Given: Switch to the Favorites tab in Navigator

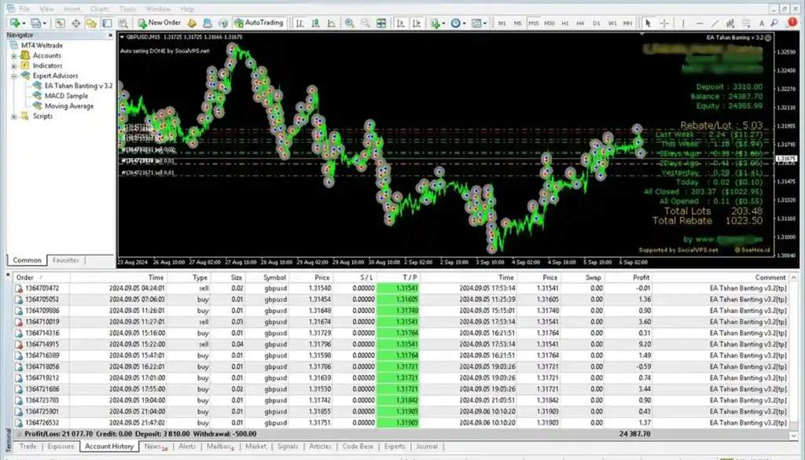Looking at the screenshot, I should pyautogui.click(x=68, y=260).
